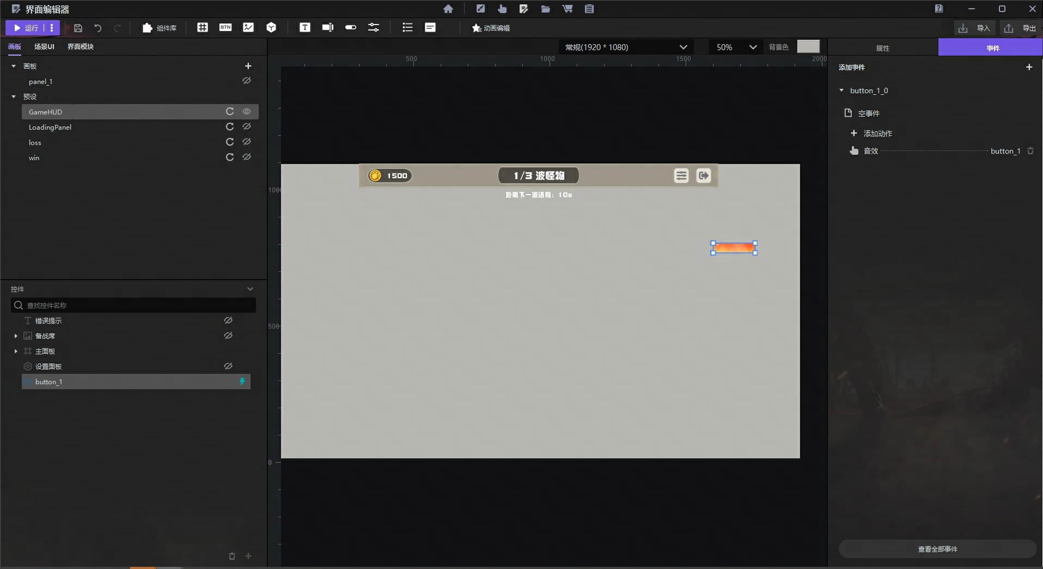Refresh the GameHUD preset

click(x=230, y=112)
